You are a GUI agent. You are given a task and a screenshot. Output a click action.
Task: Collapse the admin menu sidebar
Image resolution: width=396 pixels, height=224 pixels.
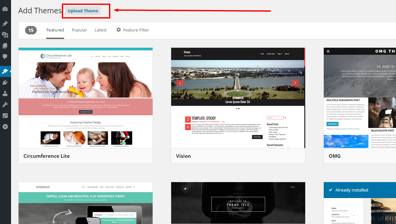pyautogui.click(x=5, y=126)
